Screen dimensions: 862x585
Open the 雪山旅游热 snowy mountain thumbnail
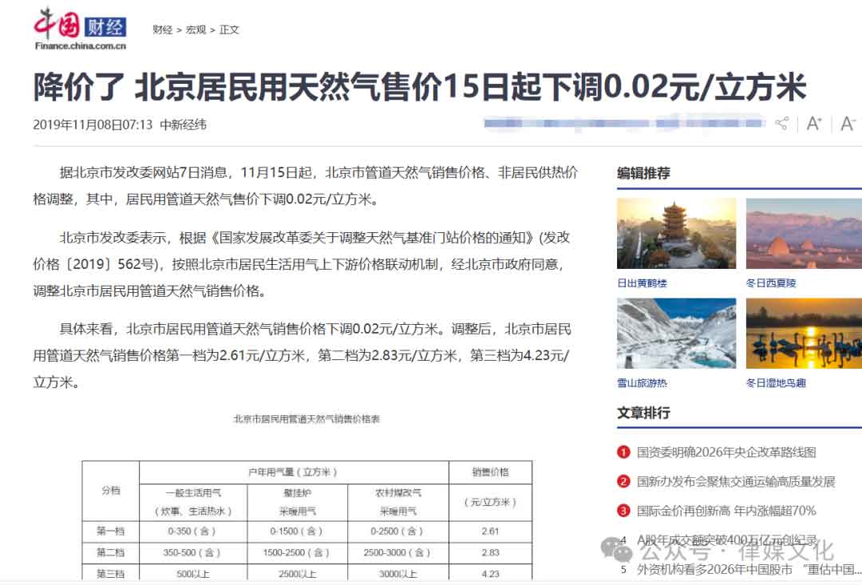[x=676, y=333]
